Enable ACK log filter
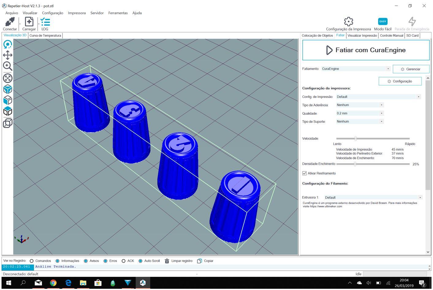Viewport: 433px width, 290px height. (x=123, y=261)
